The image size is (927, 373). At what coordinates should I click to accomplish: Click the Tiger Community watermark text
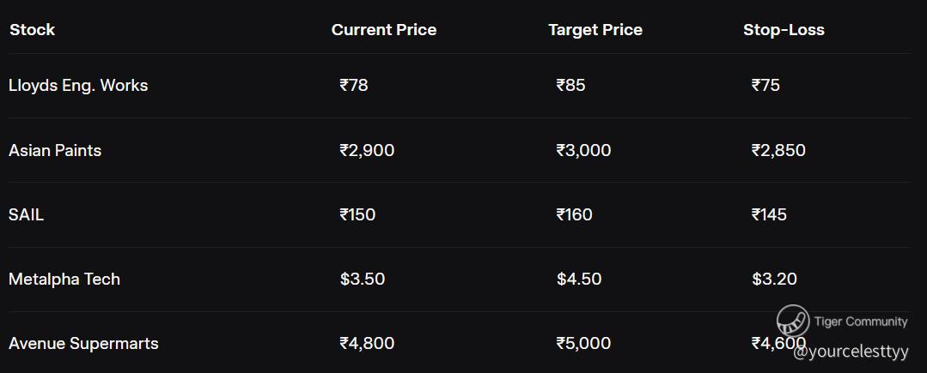[861, 322]
